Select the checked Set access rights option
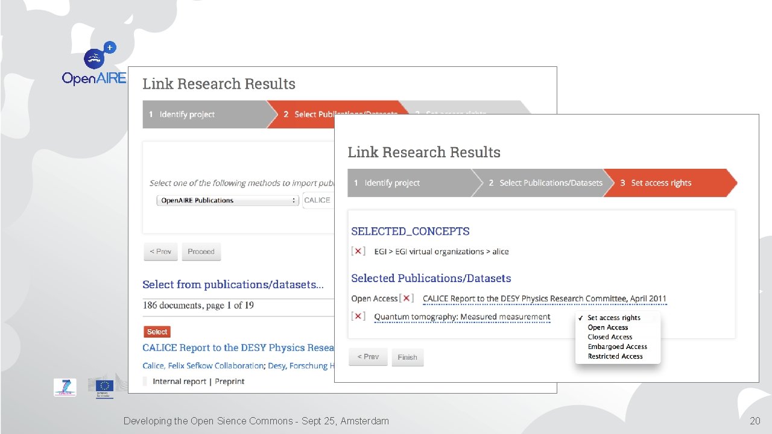Image resolution: width=772 pixels, height=434 pixels. click(x=613, y=318)
